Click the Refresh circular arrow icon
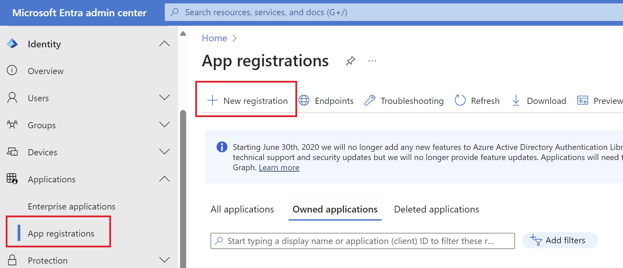 [460, 100]
